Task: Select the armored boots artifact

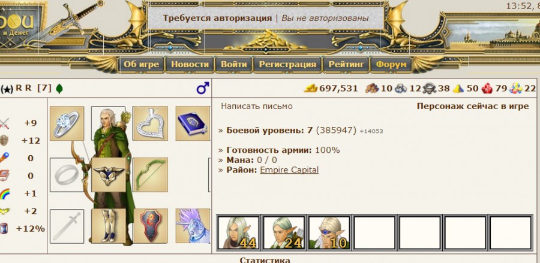Action: coord(109,226)
